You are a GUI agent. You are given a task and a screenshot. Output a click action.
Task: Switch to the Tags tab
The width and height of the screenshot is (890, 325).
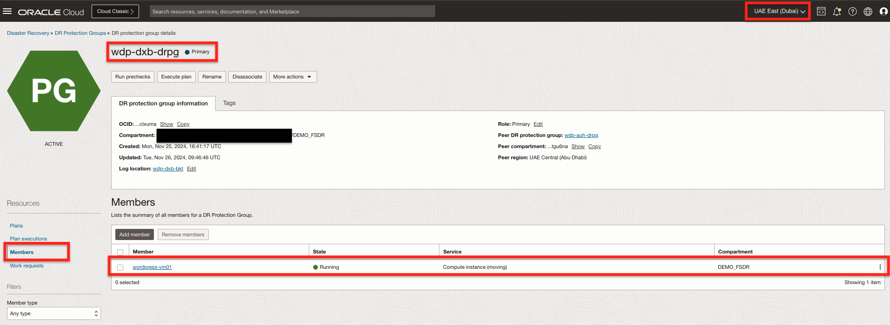[x=229, y=103]
